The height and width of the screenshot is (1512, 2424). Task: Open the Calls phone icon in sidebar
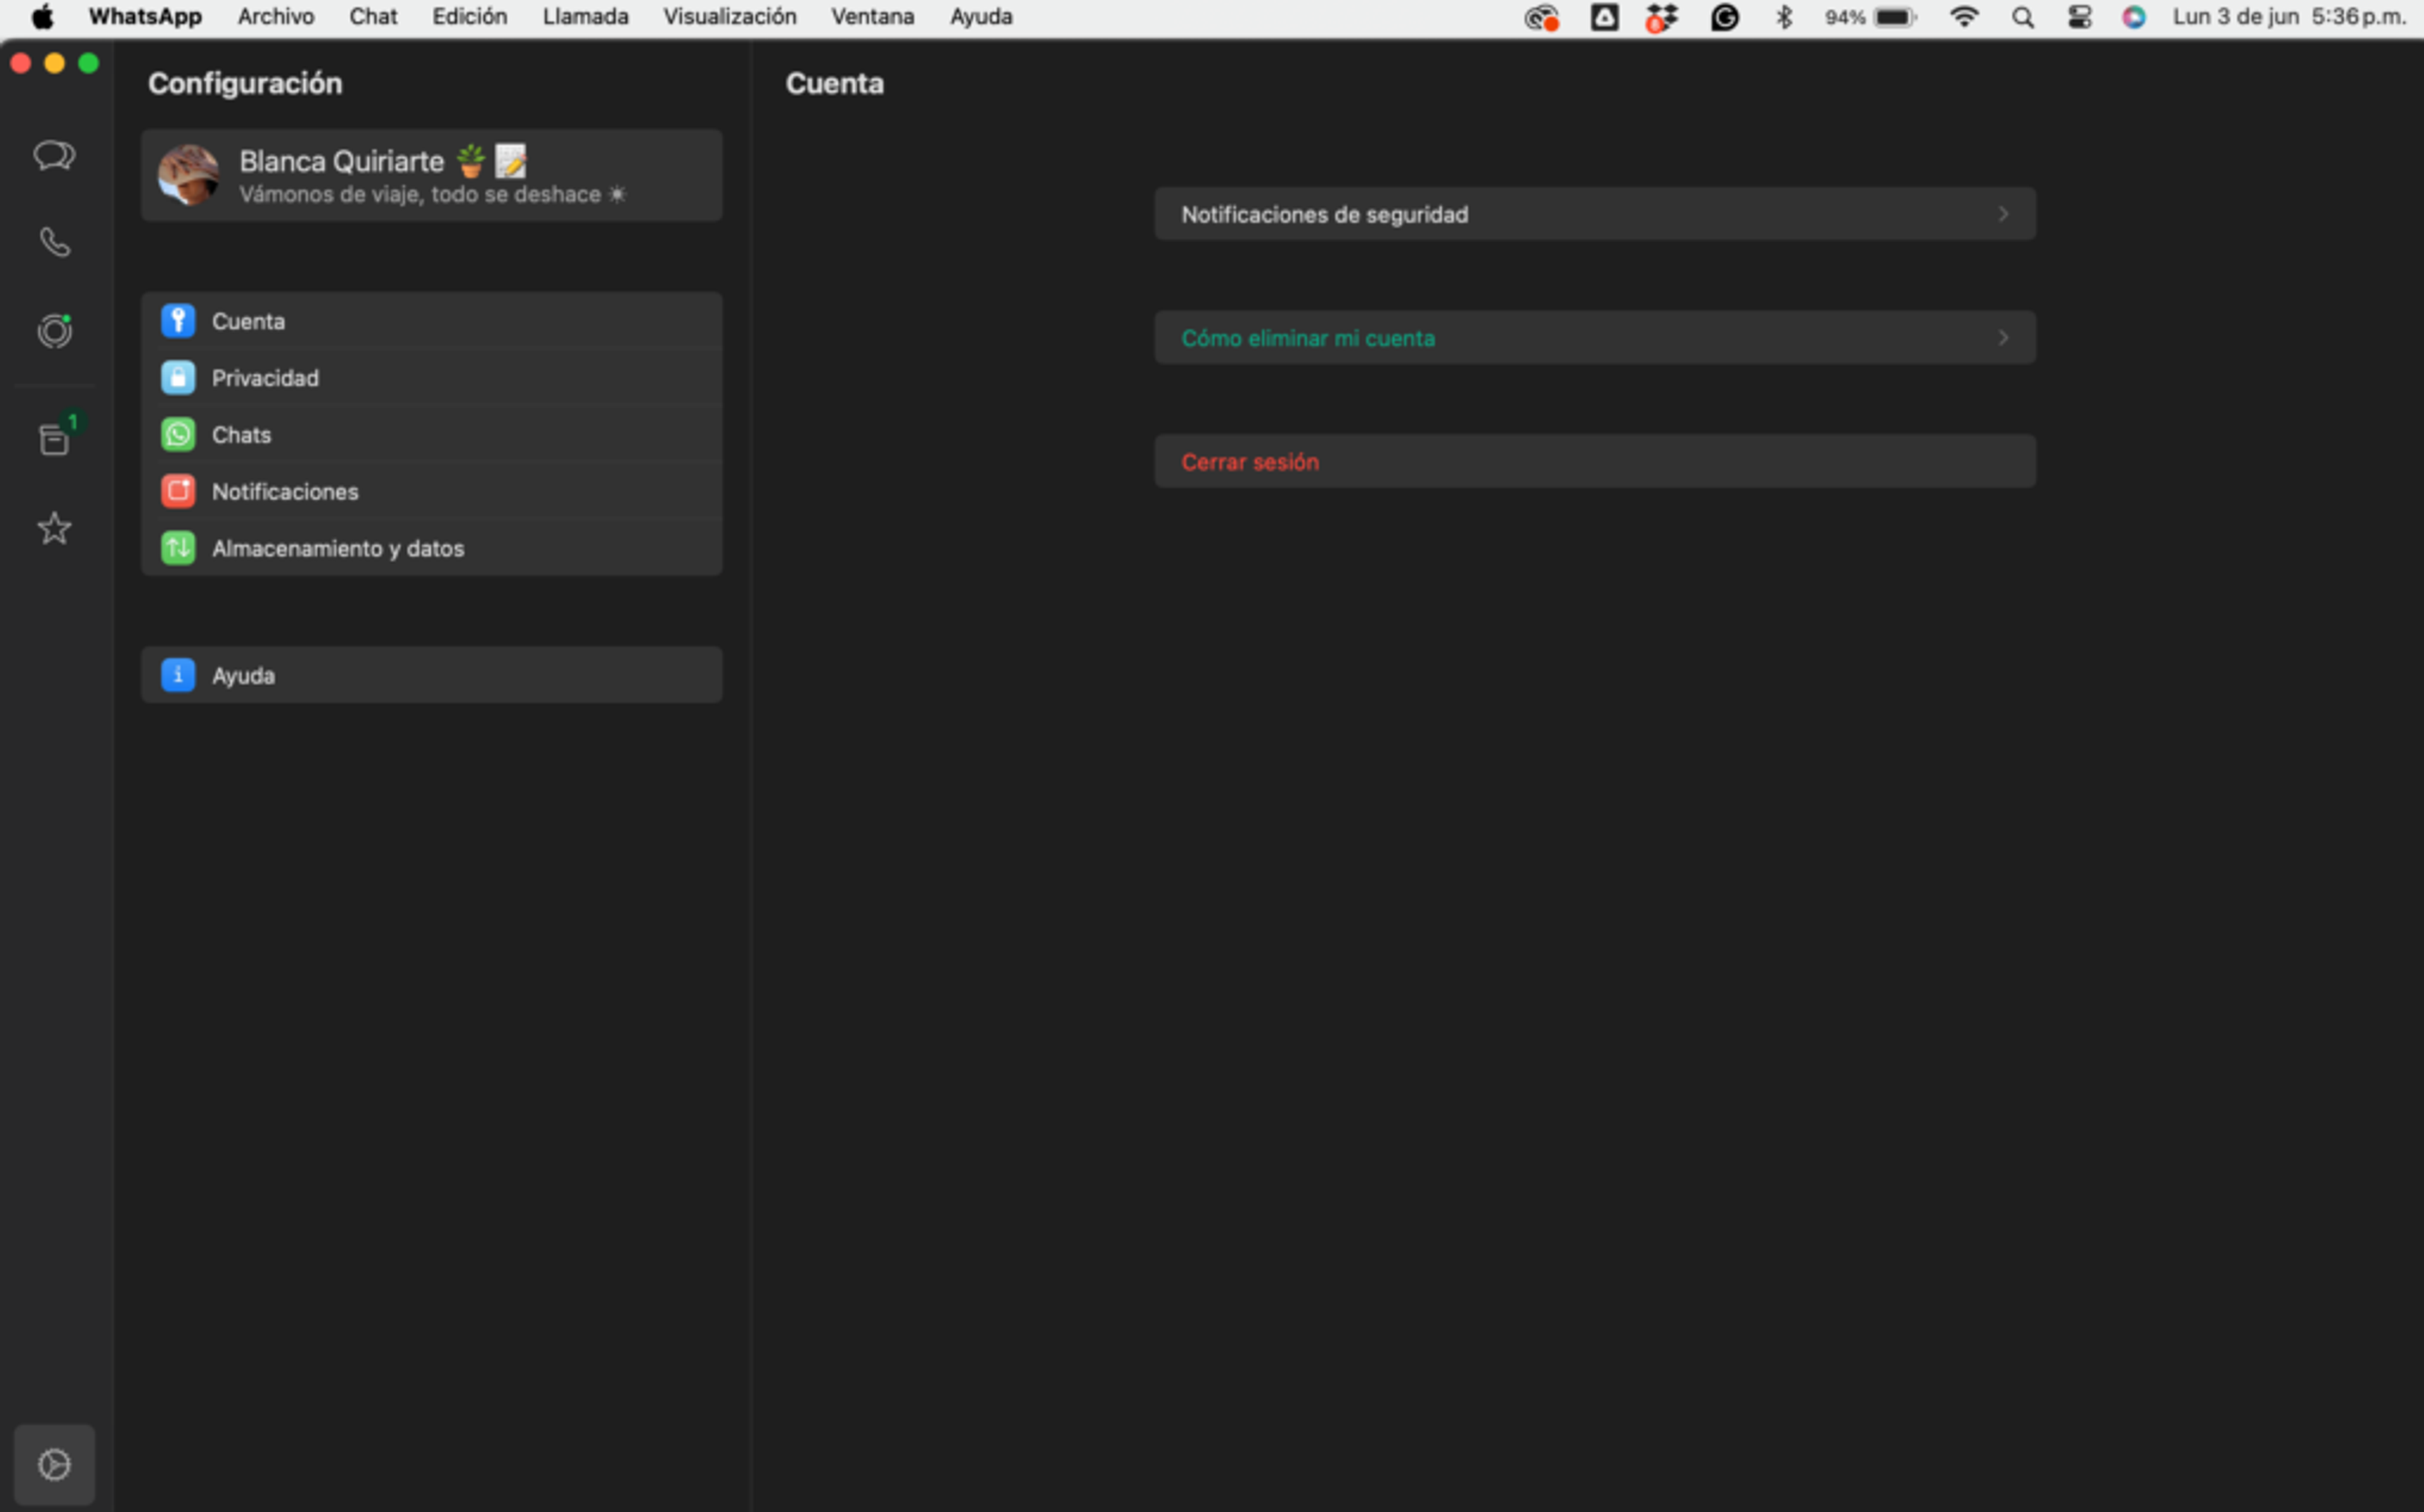[54, 242]
